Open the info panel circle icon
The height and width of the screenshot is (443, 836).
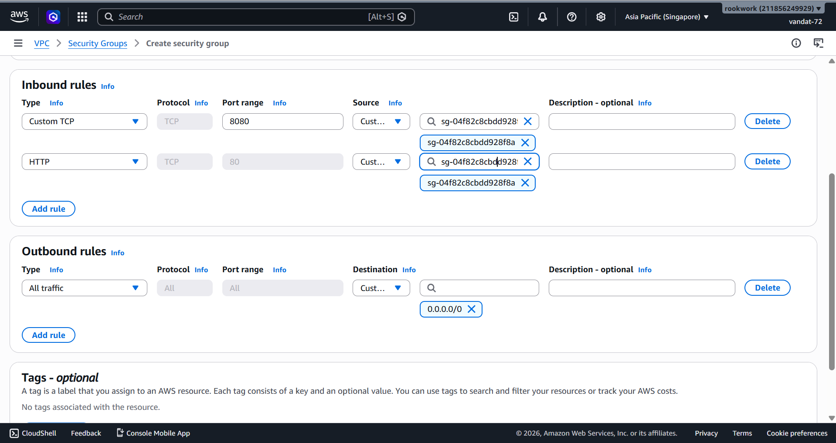coord(796,43)
